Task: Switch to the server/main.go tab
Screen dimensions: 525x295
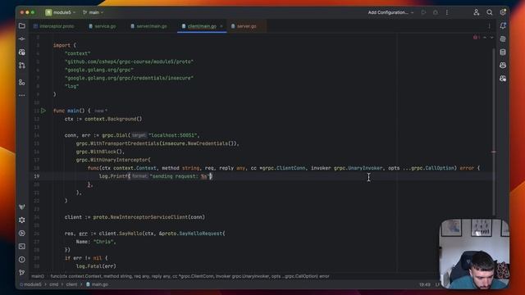Action: [x=148, y=26]
